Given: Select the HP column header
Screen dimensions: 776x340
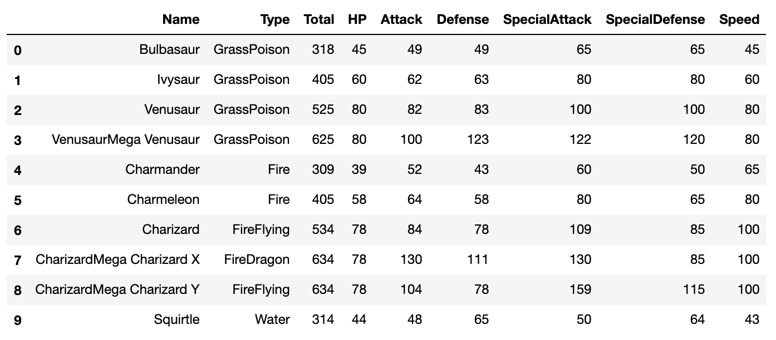Looking at the screenshot, I should coord(357,19).
